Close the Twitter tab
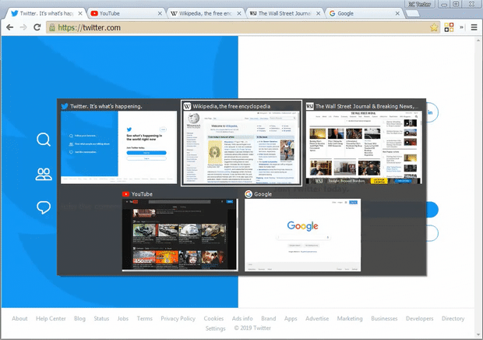This screenshot has width=483, height=340. (80, 13)
